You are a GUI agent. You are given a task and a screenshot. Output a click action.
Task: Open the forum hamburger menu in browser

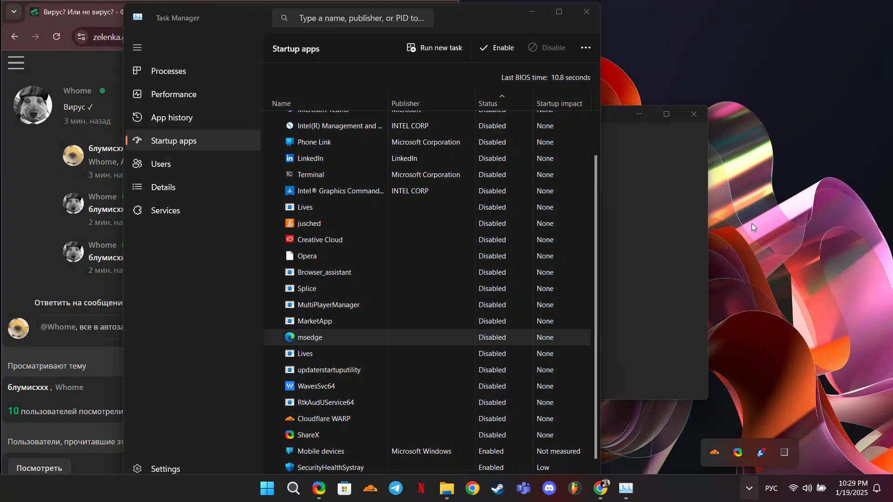[x=16, y=63]
